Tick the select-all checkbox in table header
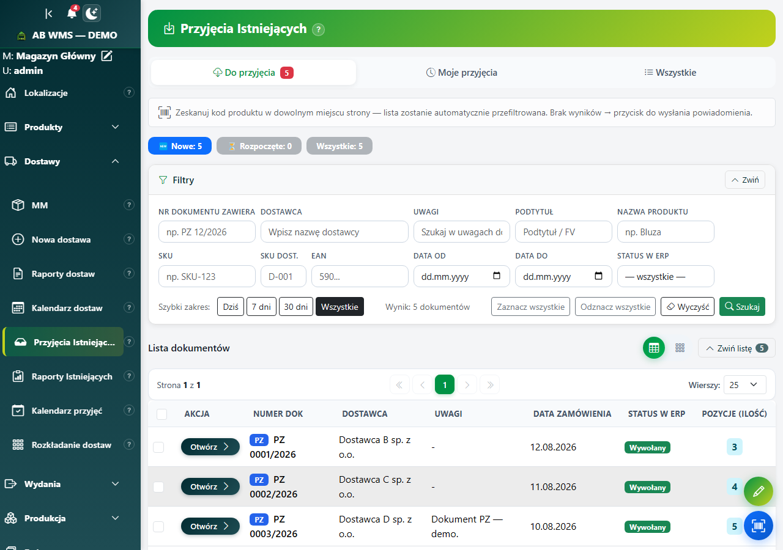Viewport: 783px width, 550px height. pos(162,414)
